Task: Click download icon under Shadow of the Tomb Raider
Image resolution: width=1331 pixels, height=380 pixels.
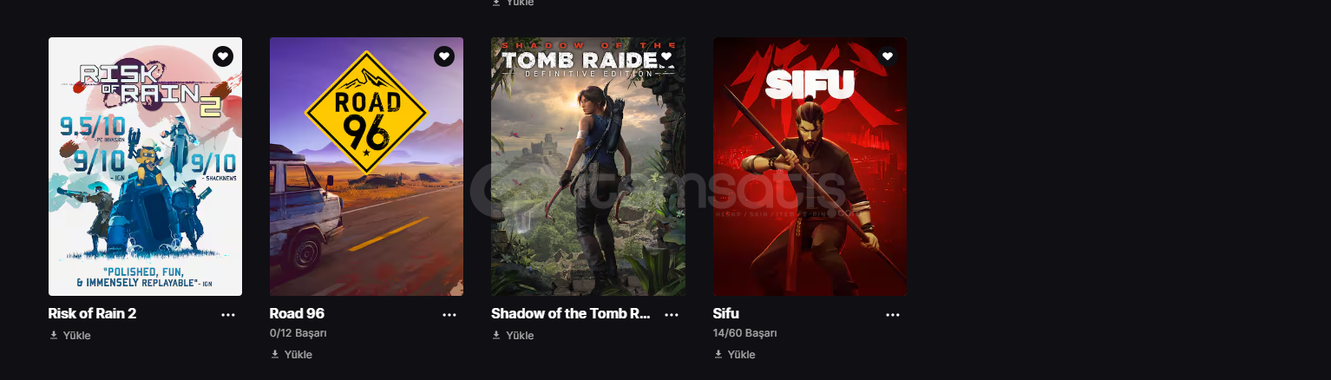Action: pyautogui.click(x=496, y=335)
